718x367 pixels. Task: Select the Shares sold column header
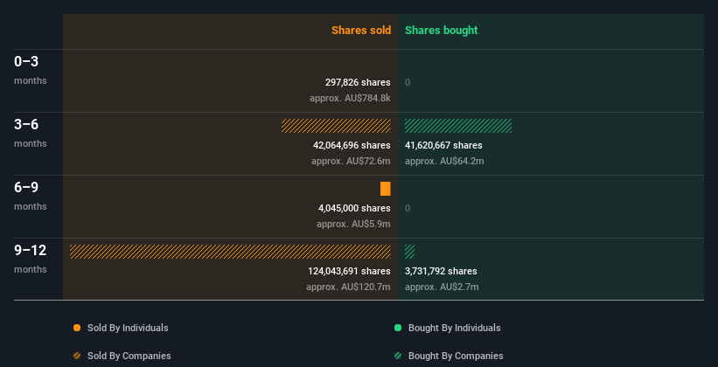pyautogui.click(x=360, y=31)
